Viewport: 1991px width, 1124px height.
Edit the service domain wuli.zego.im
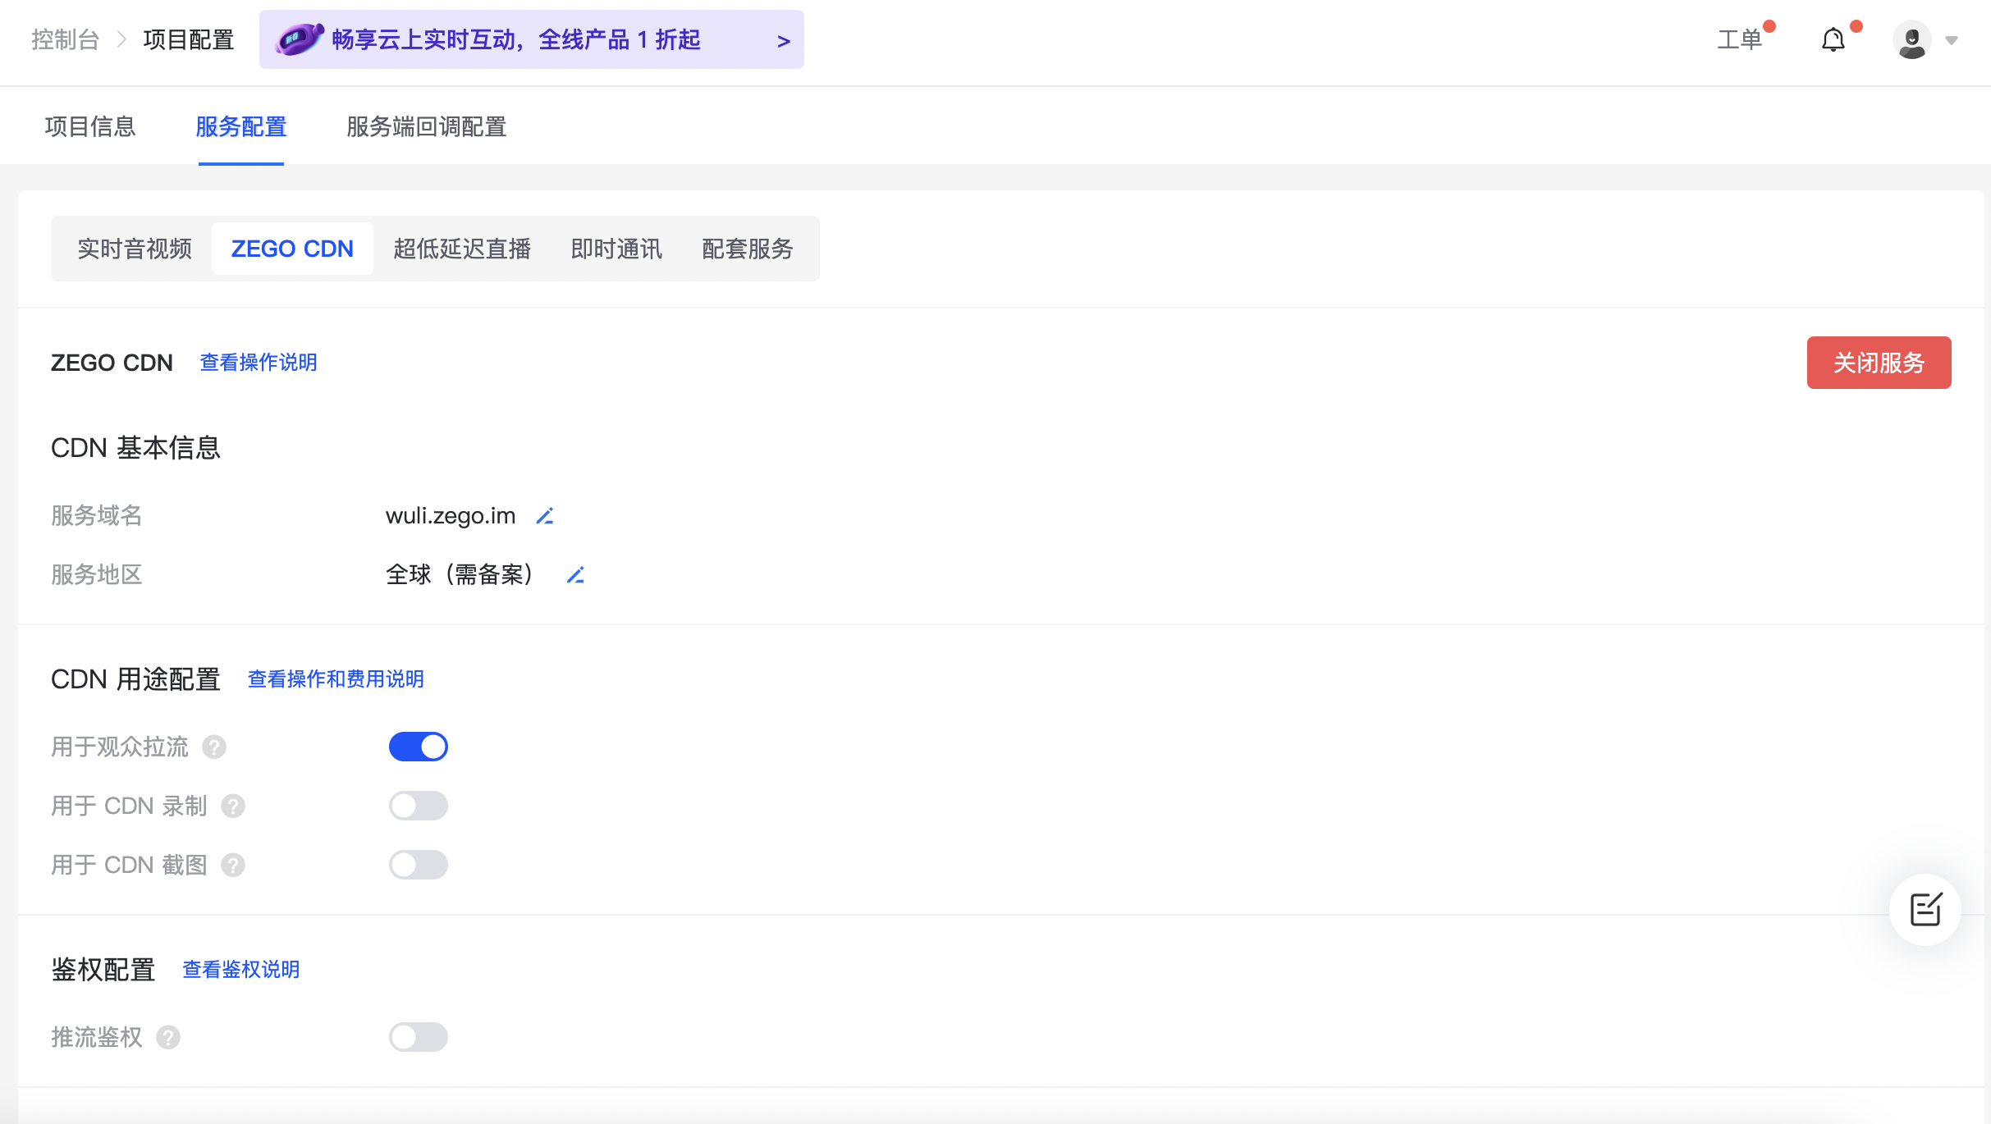point(545,516)
